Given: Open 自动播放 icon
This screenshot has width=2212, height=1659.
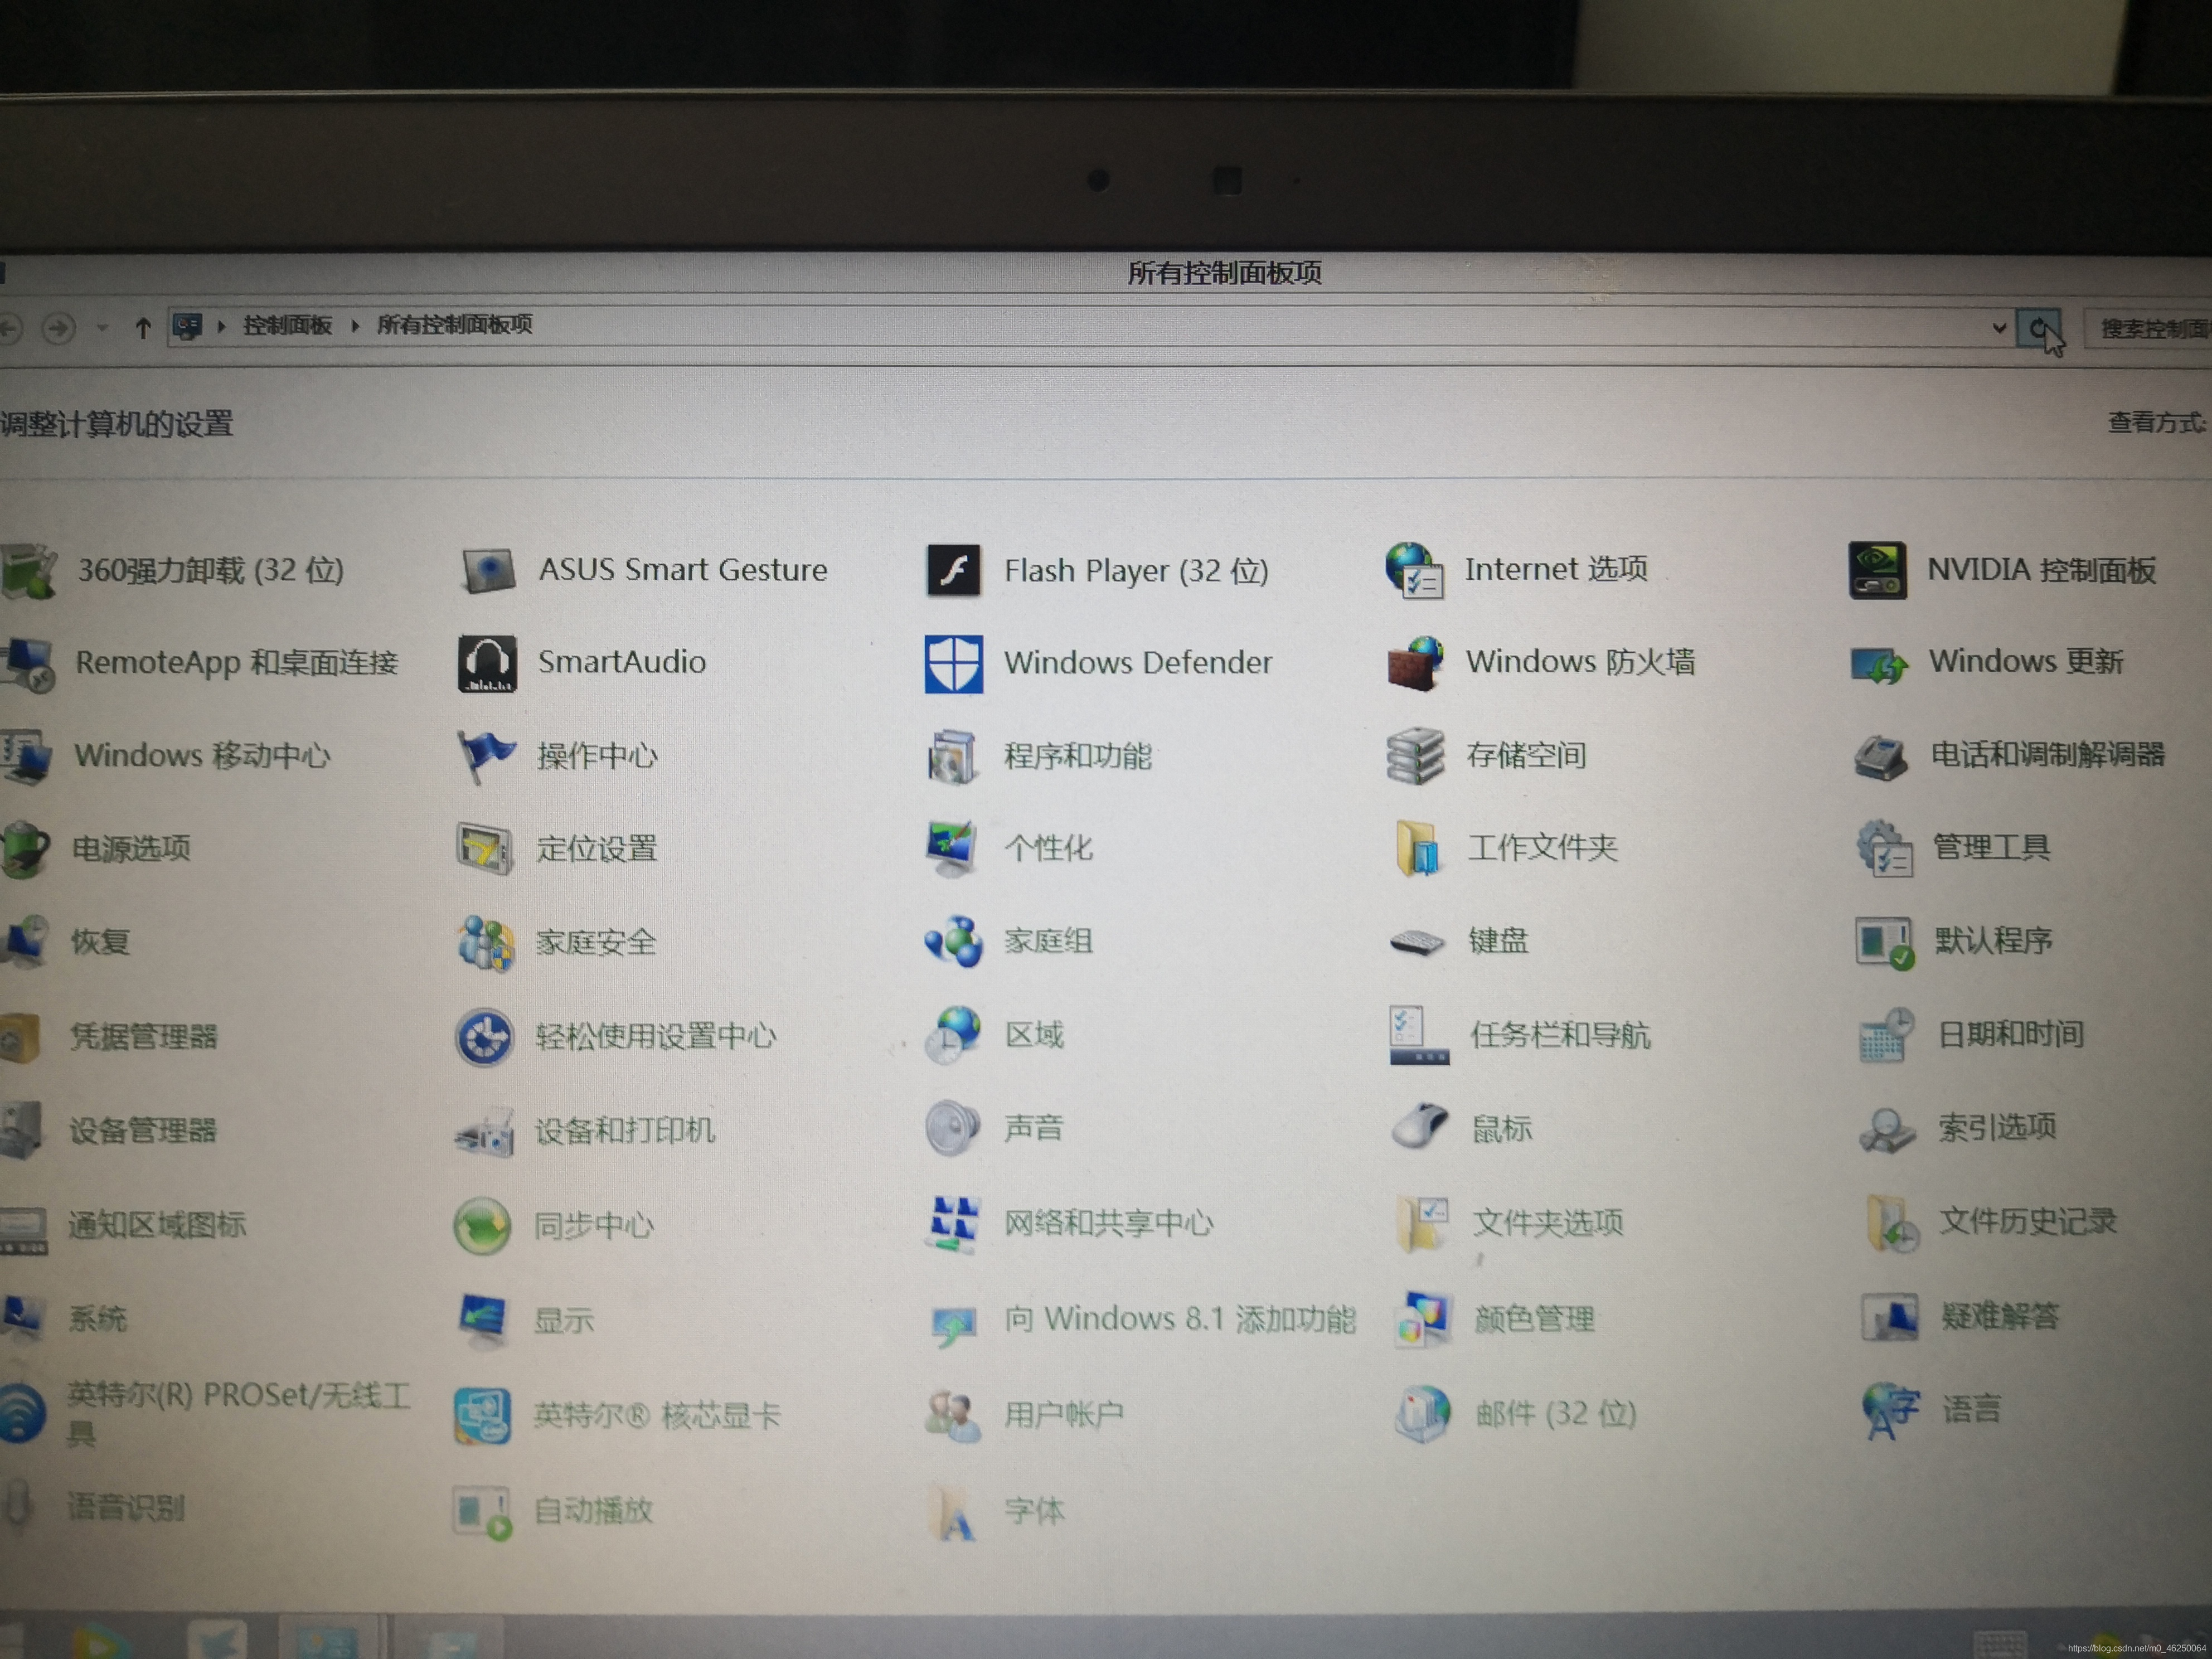Looking at the screenshot, I should click(482, 1512).
